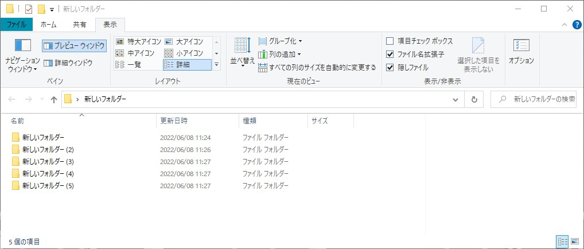
Task: Select Large icons (大アイコン) layout
Action: click(184, 41)
